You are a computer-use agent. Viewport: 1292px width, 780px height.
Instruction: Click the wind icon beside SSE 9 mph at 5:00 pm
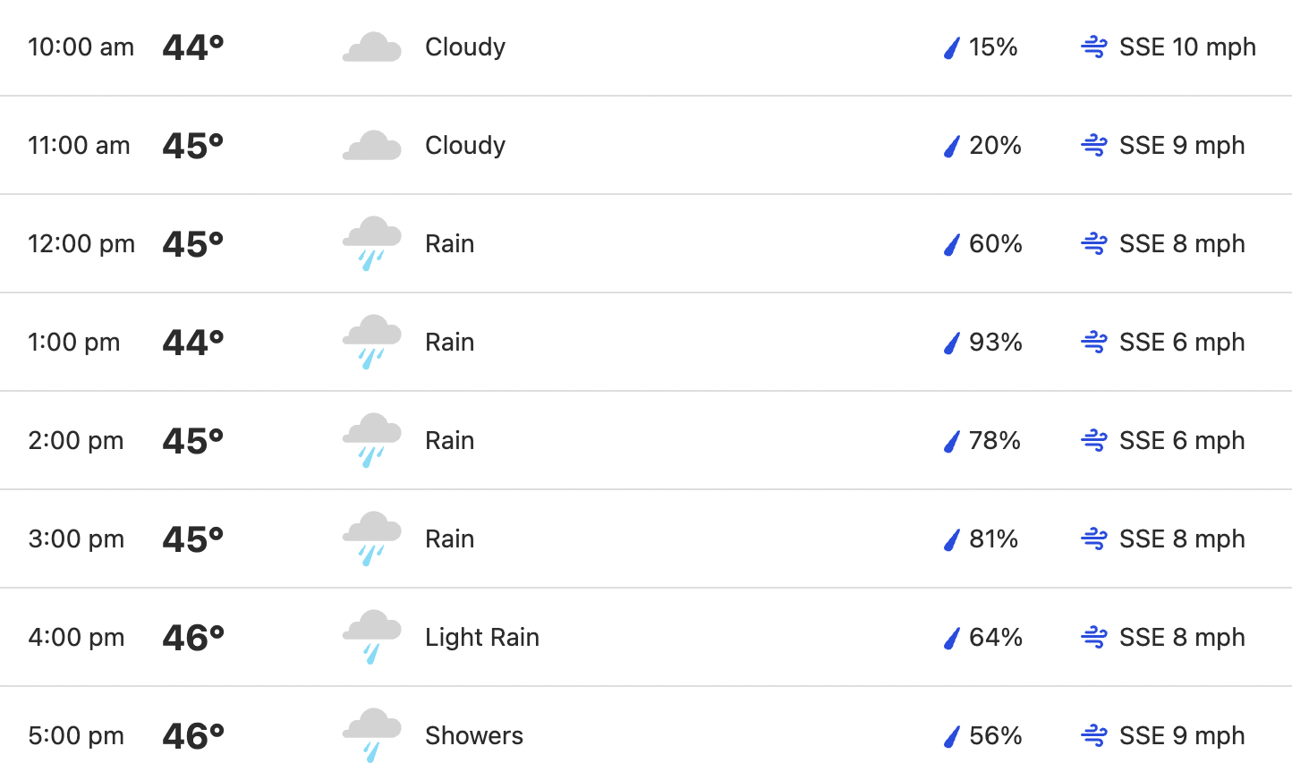coord(1094,736)
